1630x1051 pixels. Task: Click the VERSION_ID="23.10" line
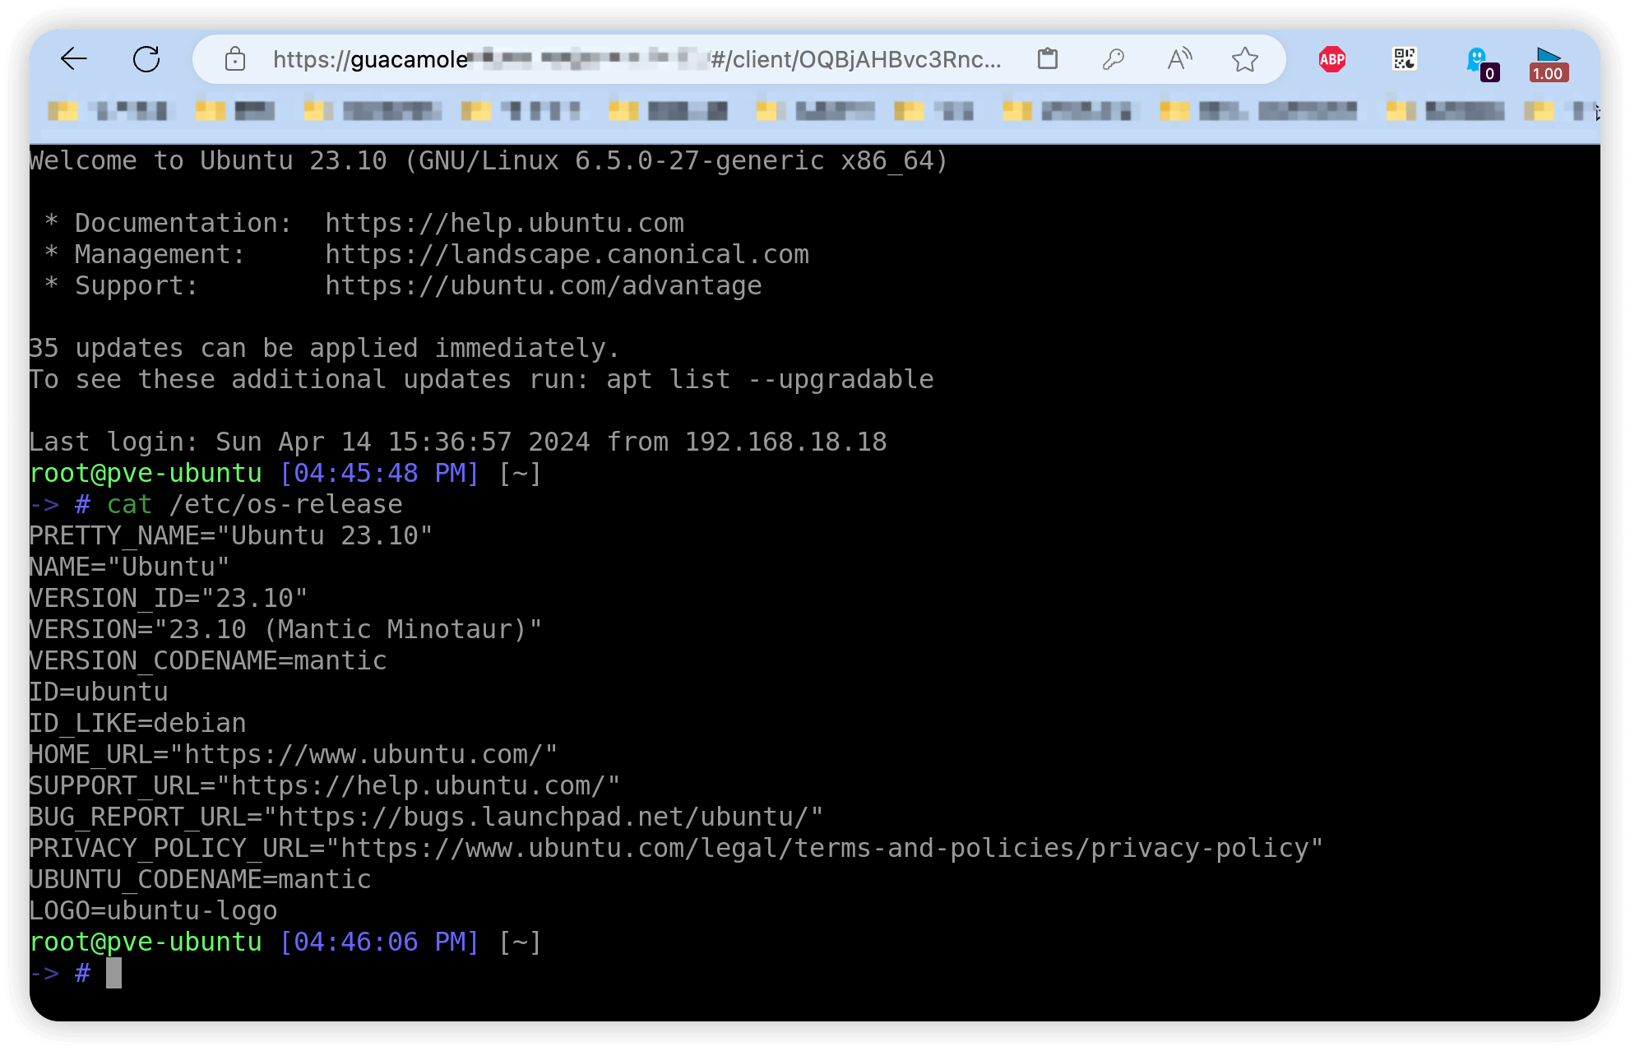[x=169, y=598]
